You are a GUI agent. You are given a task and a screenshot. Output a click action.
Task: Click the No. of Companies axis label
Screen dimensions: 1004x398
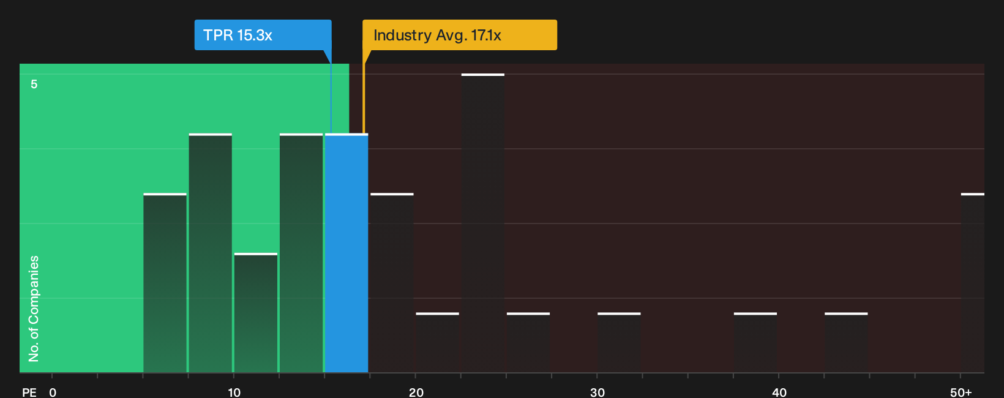click(x=34, y=309)
